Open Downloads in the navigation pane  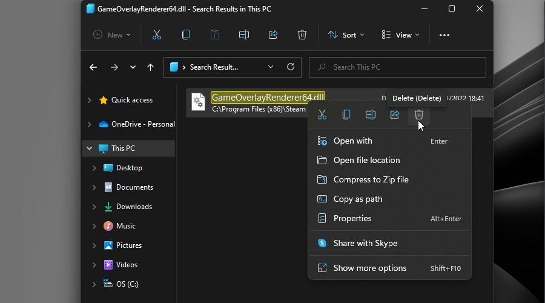point(134,207)
